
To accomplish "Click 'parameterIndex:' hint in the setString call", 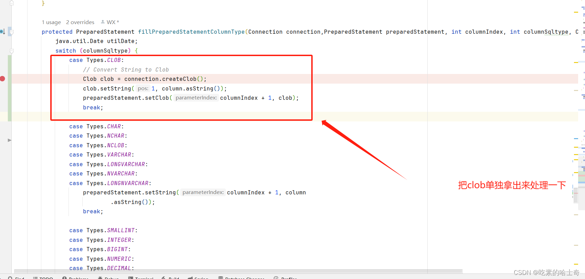I will [203, 192].
